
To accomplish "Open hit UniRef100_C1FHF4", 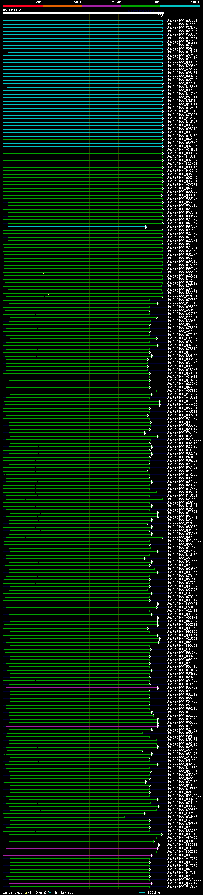I will 182,24.
